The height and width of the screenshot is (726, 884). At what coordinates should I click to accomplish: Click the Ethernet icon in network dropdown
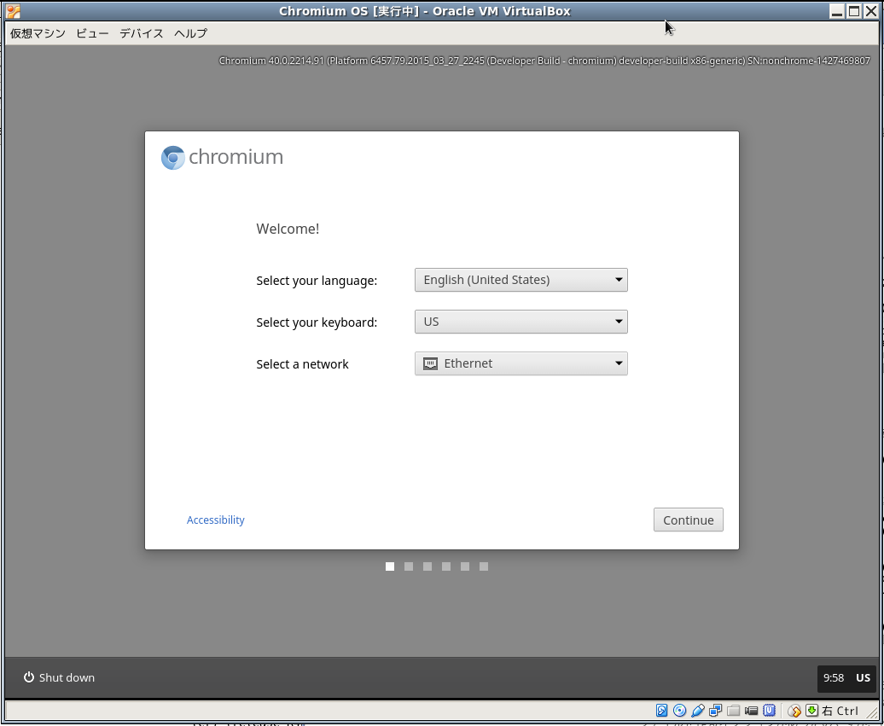430,363
